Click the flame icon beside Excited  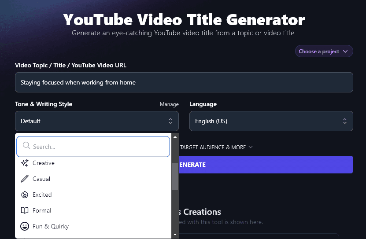[25, 195]
